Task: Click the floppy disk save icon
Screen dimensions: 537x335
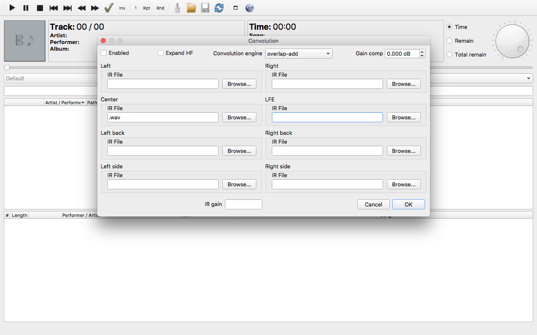Action: 205,8
